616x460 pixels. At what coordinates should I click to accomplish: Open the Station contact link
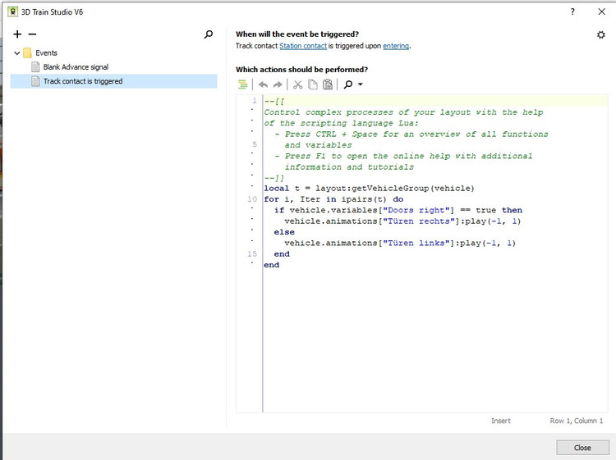click(302, 46)
